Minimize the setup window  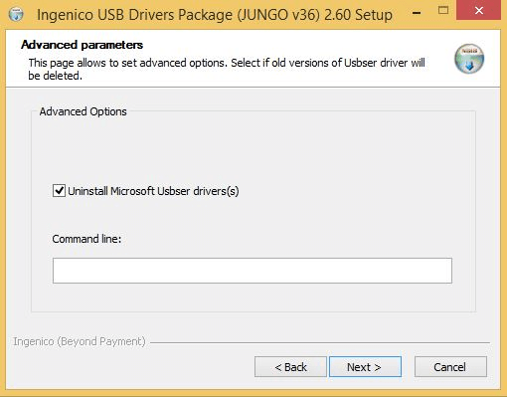point(417,13)
